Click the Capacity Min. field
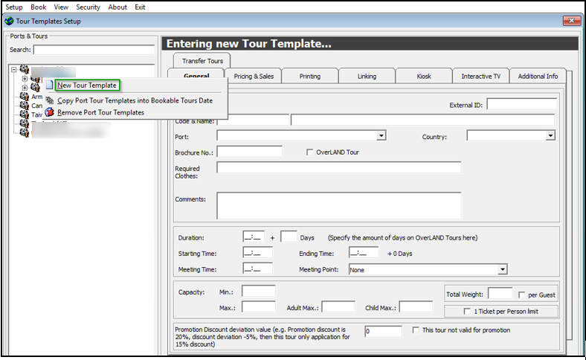Screen dimensions: 586x360 coord(259,291)
